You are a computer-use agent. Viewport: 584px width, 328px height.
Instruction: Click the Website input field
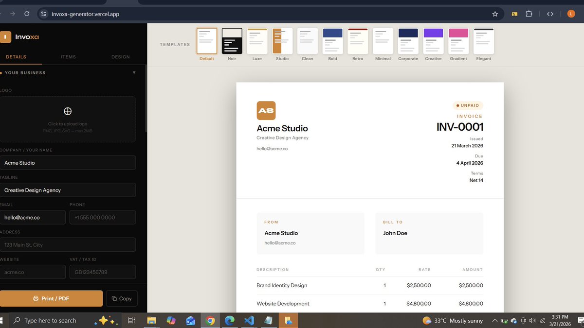click(x=33, y=272)
